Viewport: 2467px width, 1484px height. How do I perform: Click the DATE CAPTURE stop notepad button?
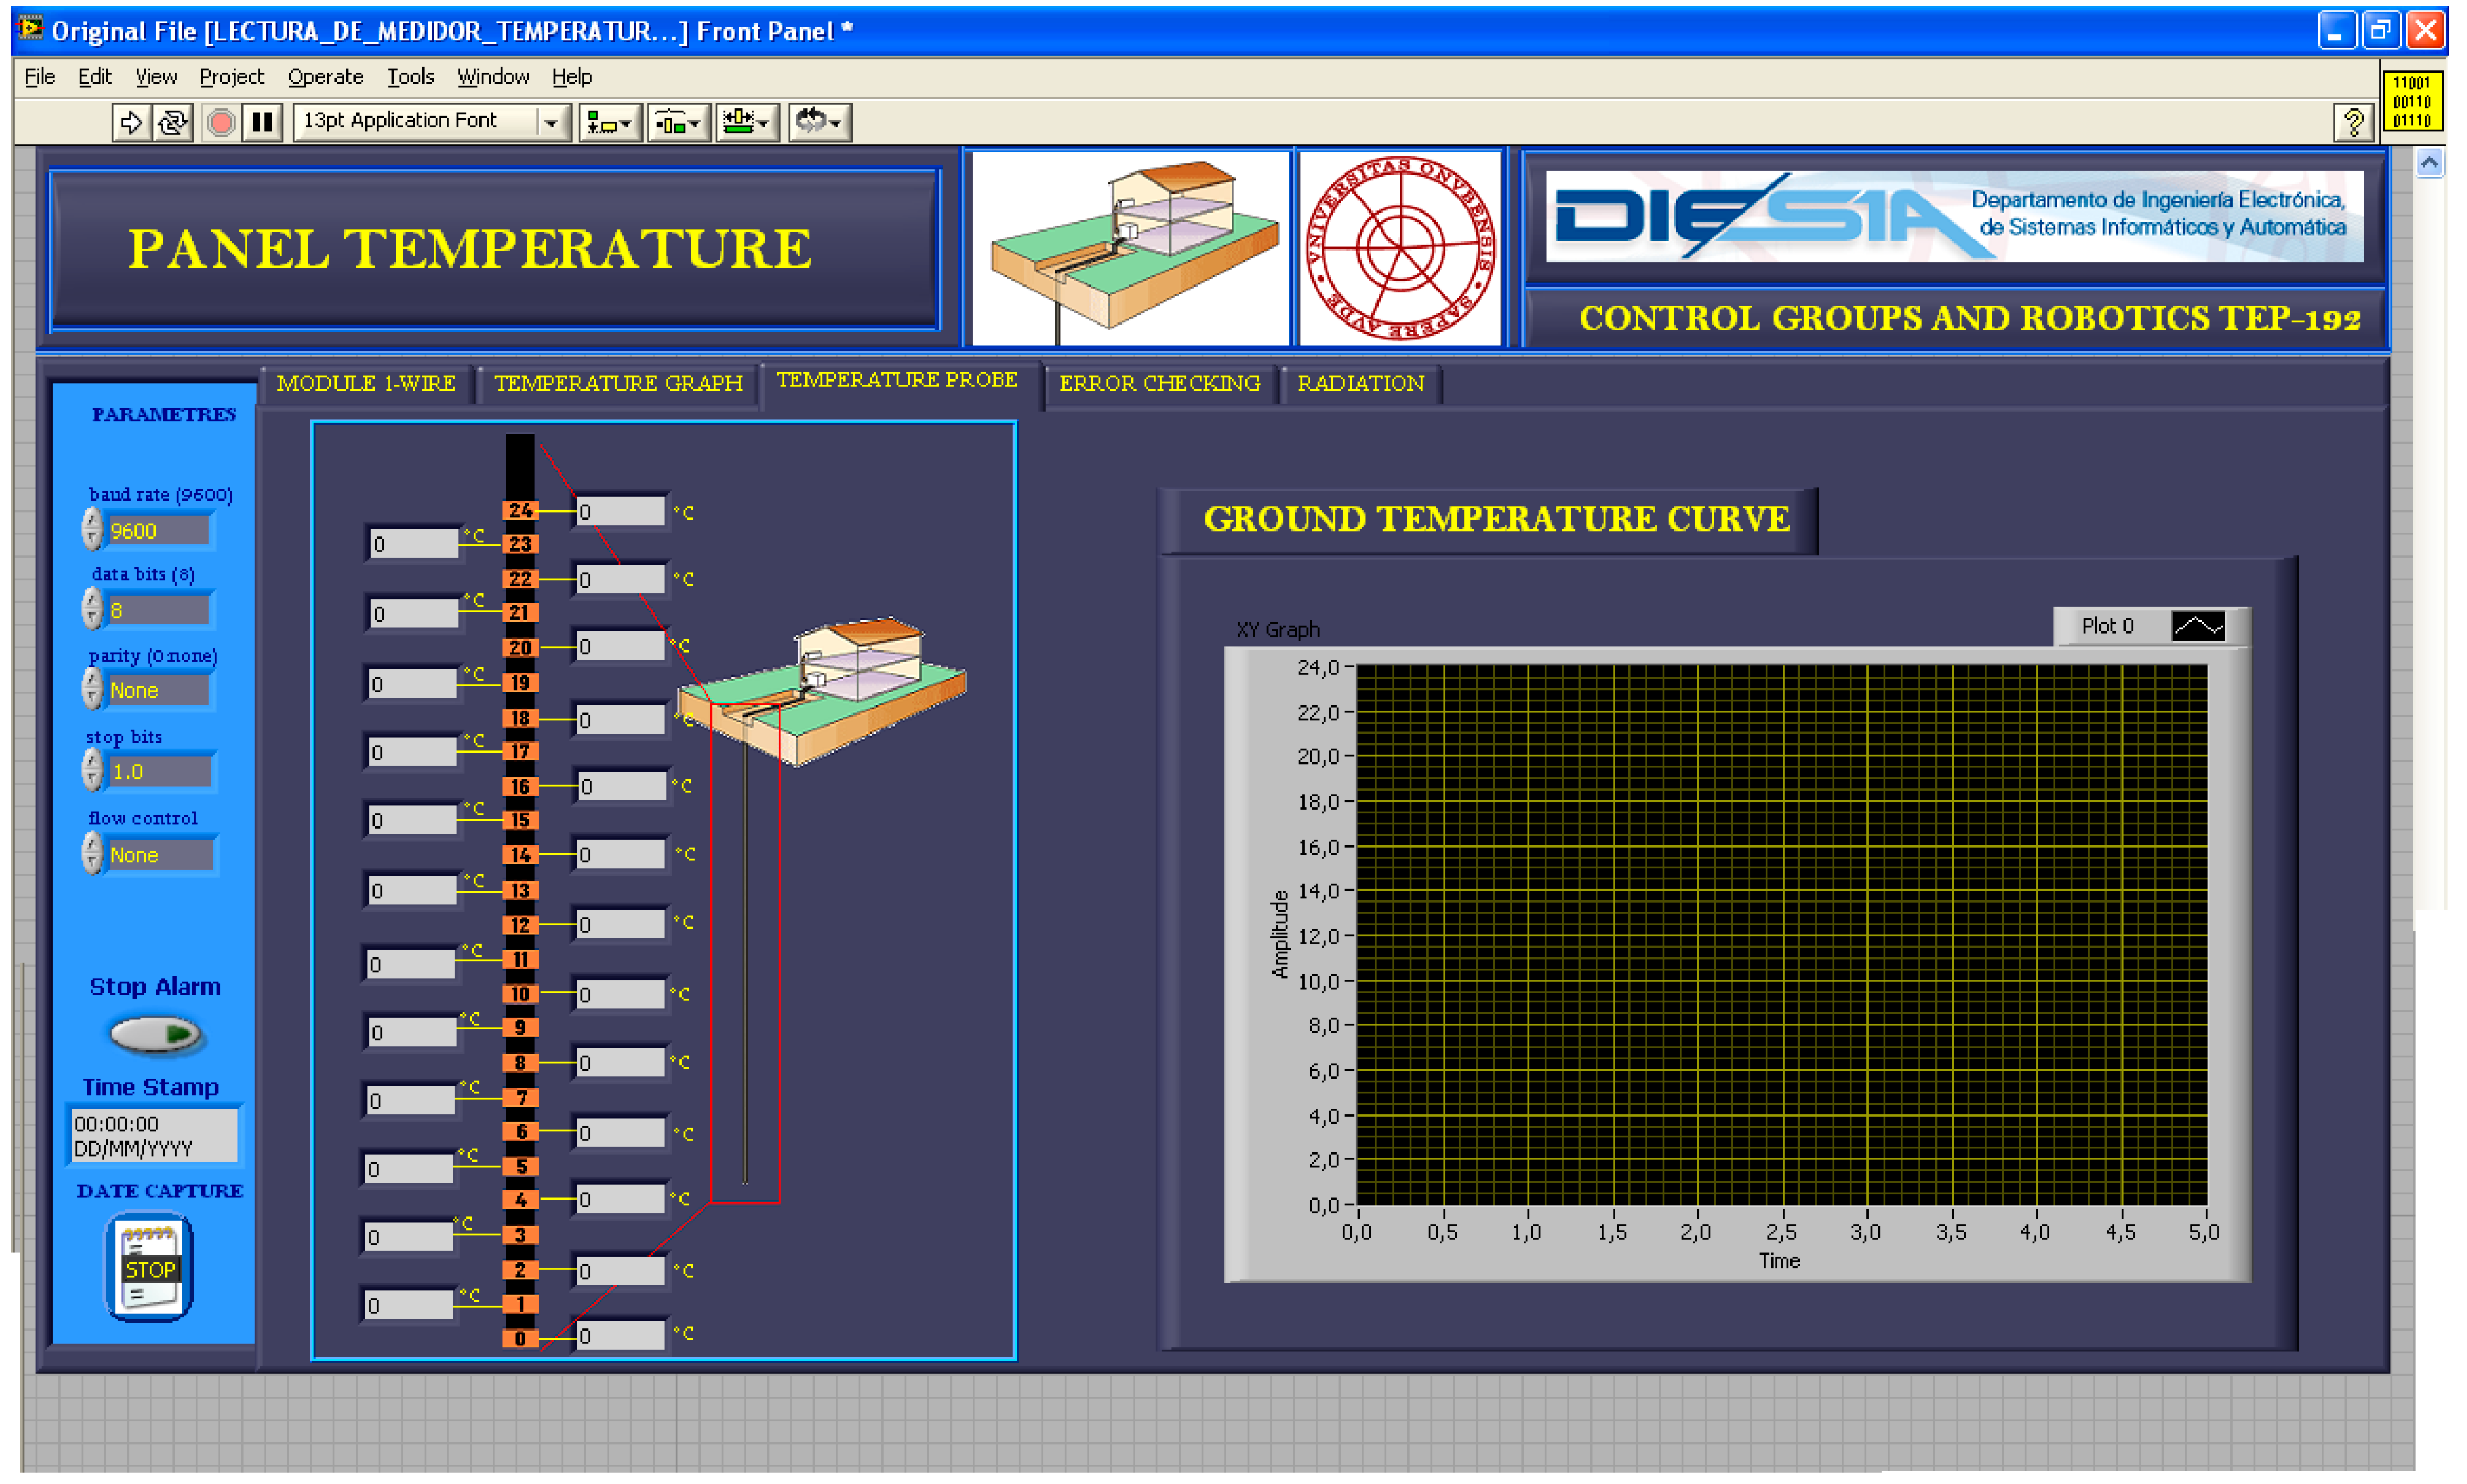[x=149, y=1268]
